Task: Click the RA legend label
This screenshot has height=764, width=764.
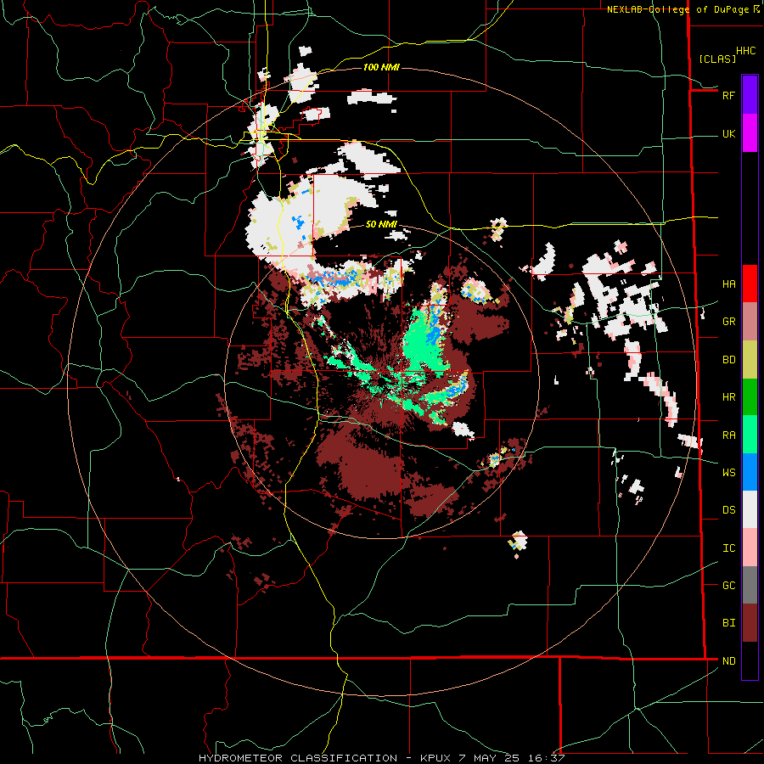Action: point(728,435)
